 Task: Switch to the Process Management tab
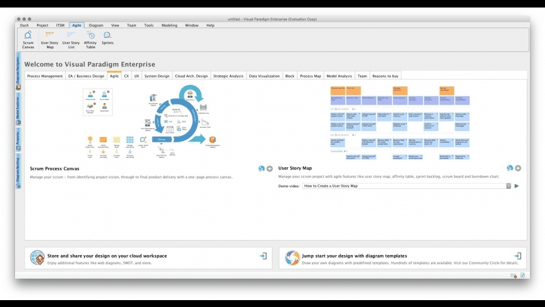45,76
